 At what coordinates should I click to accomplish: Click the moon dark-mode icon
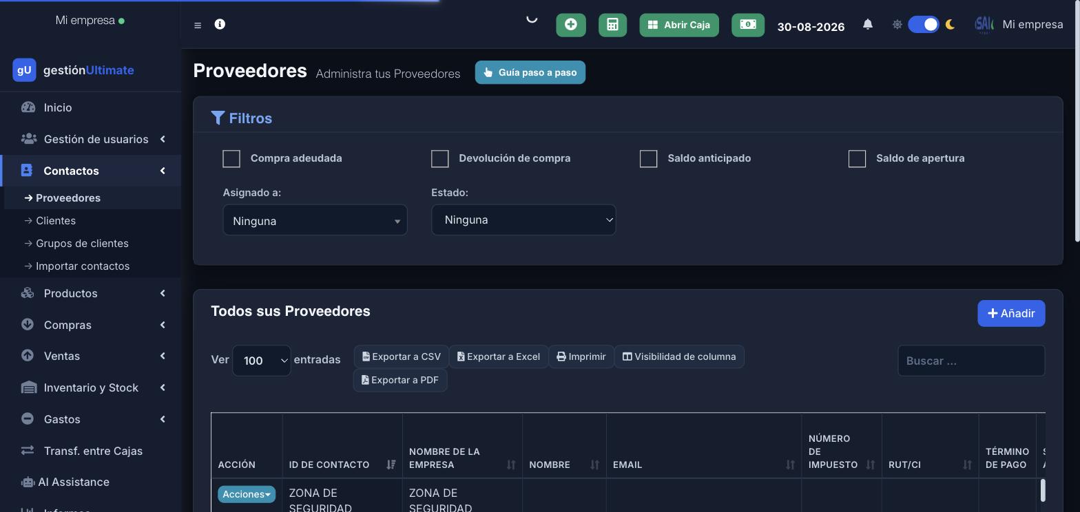click(x=951, y=25)
